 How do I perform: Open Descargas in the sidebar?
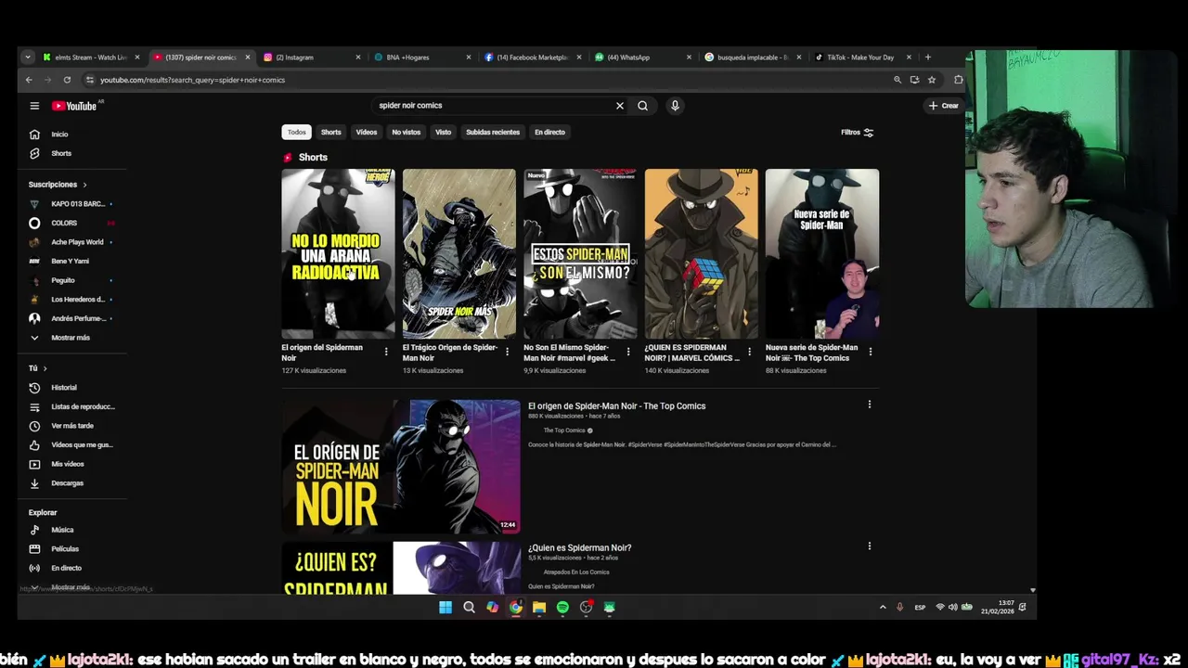[67, 483]
